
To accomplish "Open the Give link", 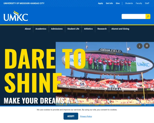I will click(118, 3).
